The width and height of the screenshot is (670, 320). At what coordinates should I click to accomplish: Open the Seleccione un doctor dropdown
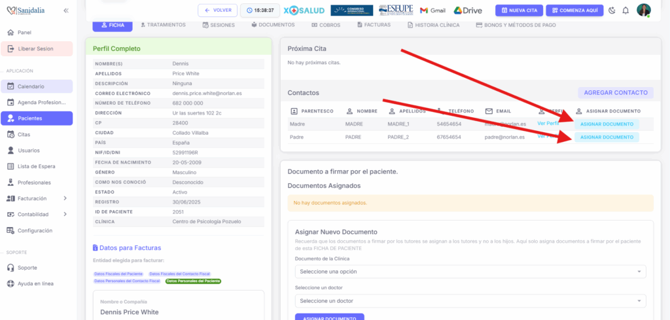pos(470,301)
